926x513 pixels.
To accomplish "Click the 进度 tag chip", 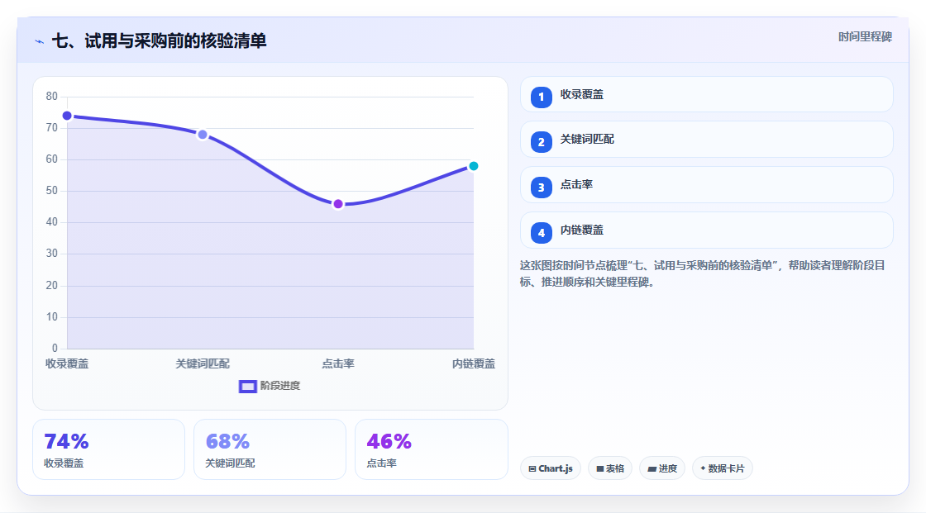I will coord(662,468).
